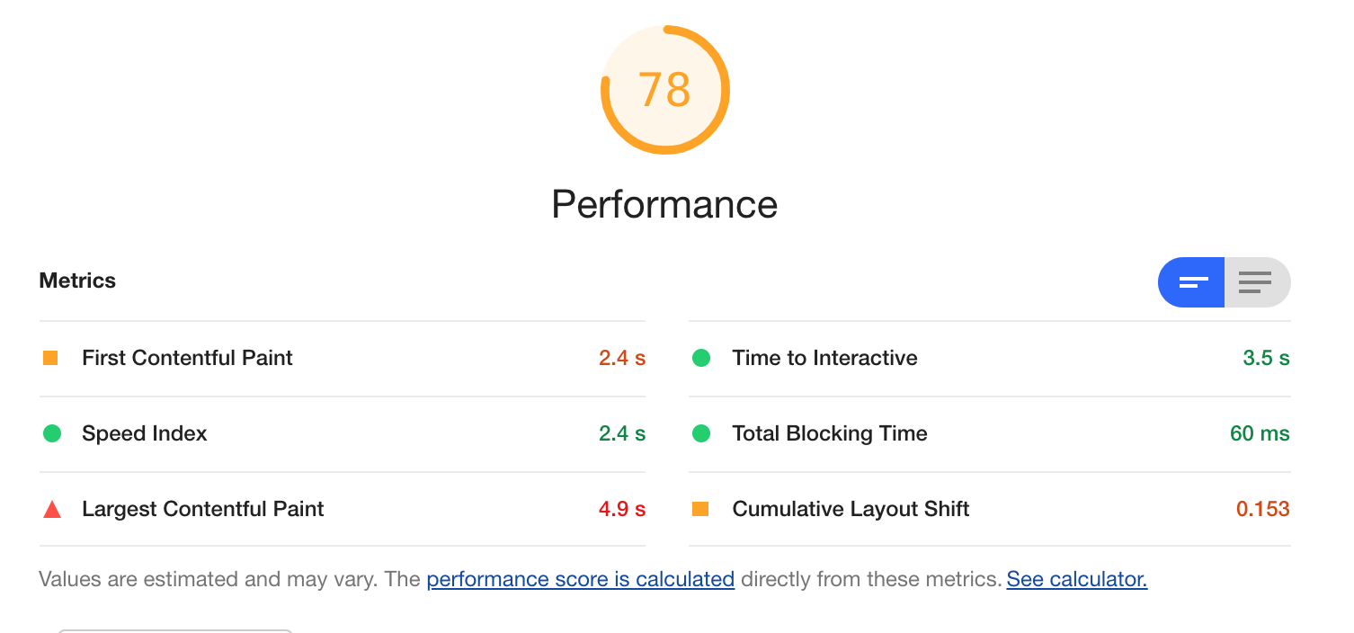Click the green circle next to Time to Interactive

[702, 357]
